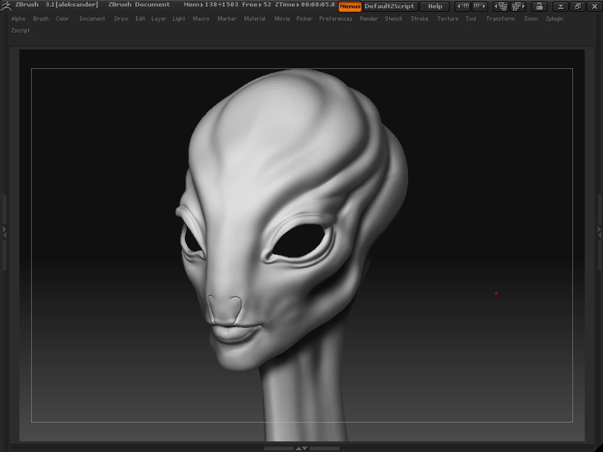This screenshot has width=603, height=452.
Task: Click the Mem 138+1503 readout
Action: [211, 5]
